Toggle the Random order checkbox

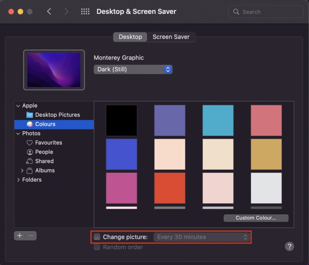97,247
